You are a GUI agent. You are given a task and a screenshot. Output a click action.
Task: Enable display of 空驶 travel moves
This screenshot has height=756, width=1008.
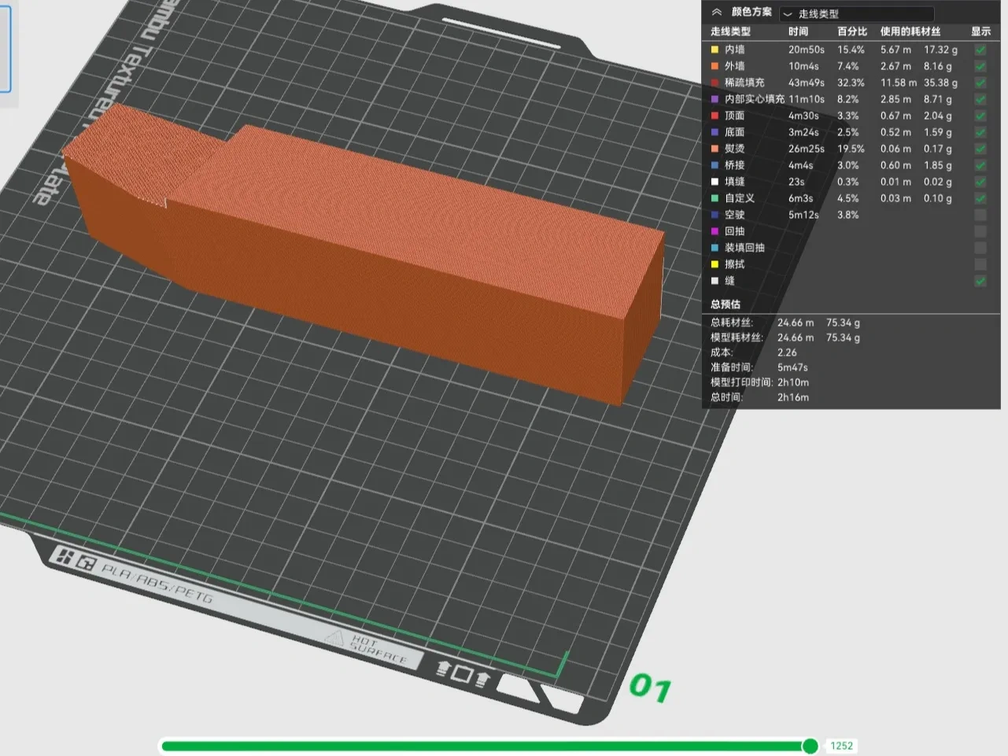click(x=980, y=215)
